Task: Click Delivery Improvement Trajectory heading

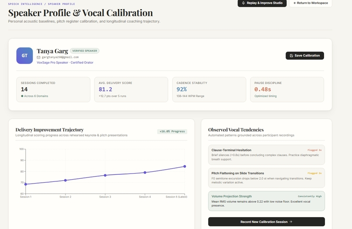Action: pyautogui.click(x=49, y=130)
